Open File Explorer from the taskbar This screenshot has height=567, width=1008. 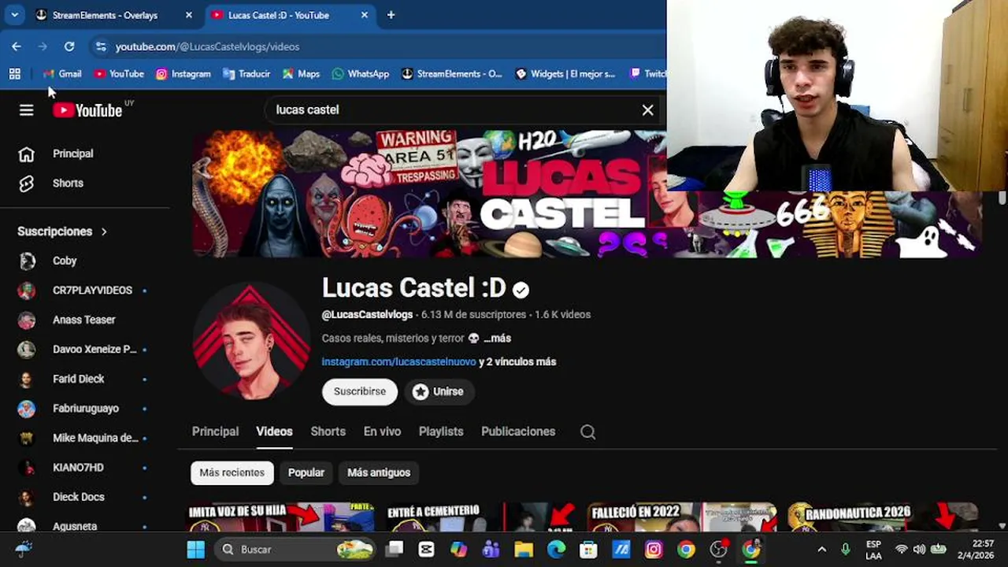tap(524, 549)
